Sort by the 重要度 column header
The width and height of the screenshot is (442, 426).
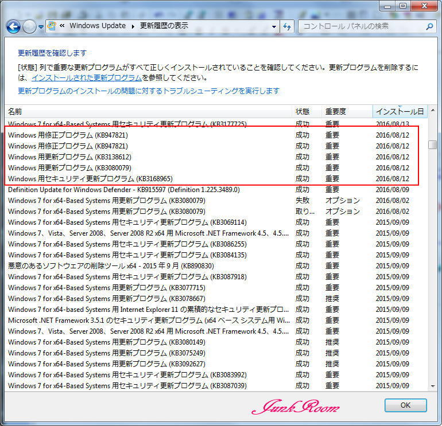347,111
